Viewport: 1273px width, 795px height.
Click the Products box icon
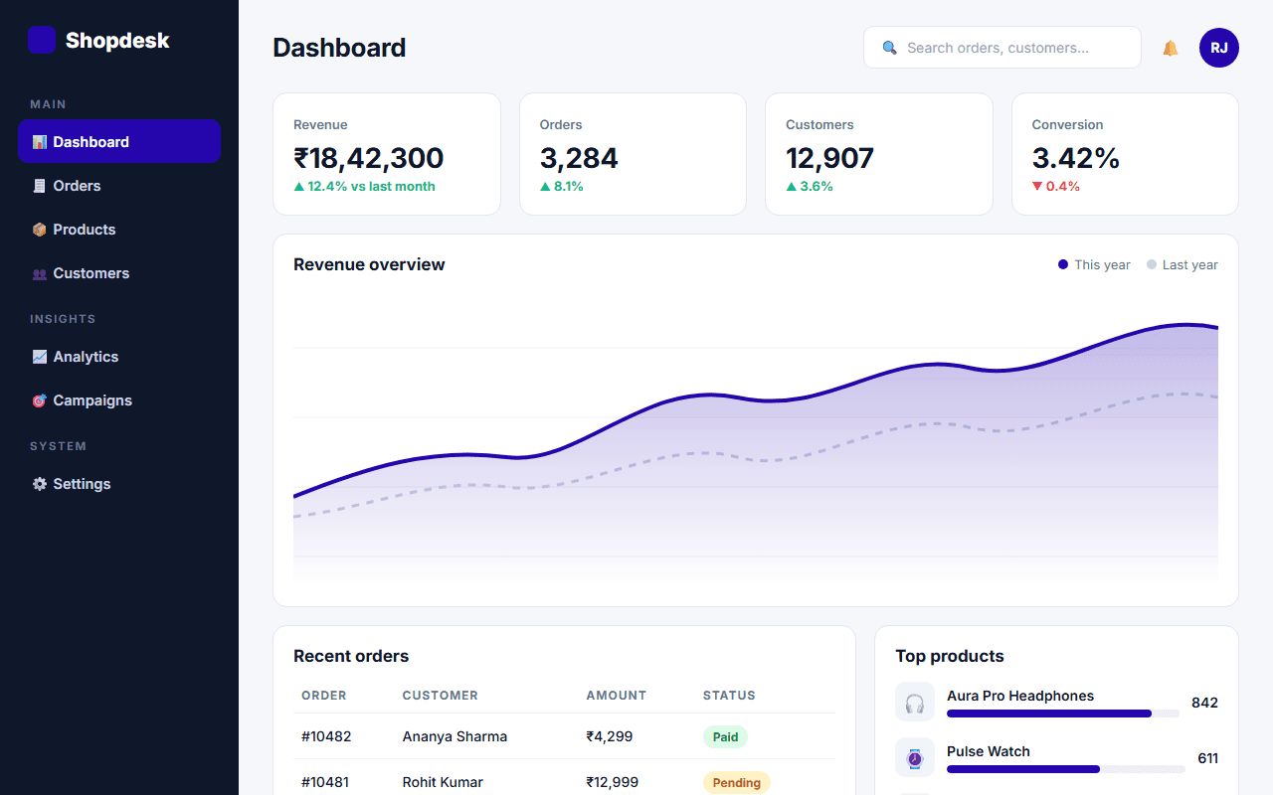[x=40, y=230]
